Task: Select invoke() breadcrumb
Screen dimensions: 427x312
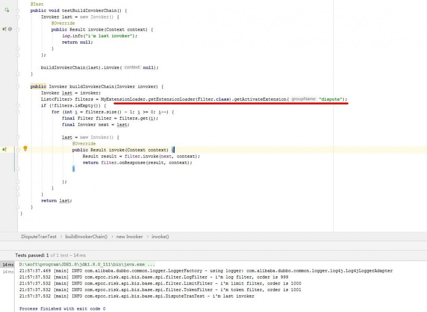Action: pyautogui.click(x=160, y=236)
